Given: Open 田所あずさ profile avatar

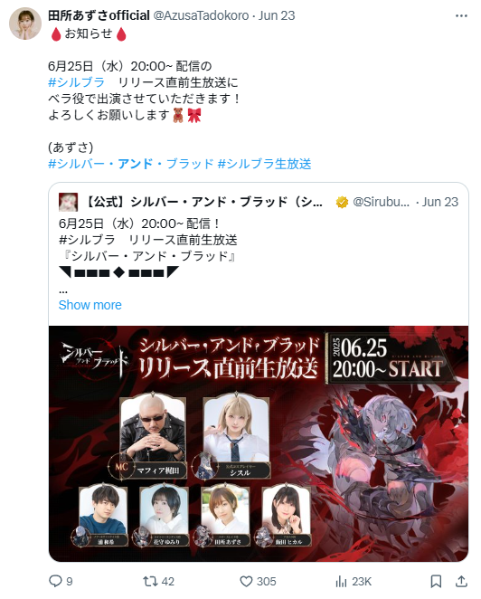Looking at the screenshot, I should click(x=25, y=24).
